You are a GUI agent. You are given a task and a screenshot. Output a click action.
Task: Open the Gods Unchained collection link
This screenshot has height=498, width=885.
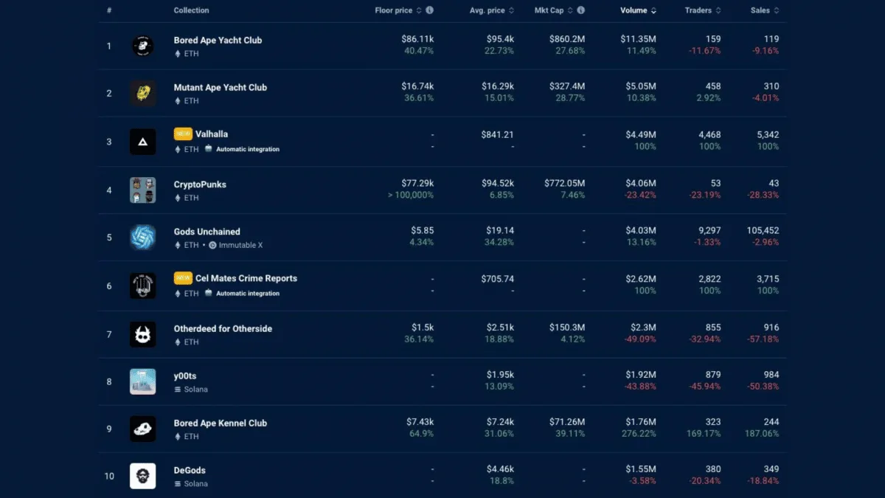tap(207, 232)
